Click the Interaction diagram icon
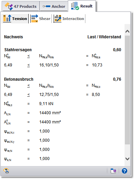 [57, 19]
